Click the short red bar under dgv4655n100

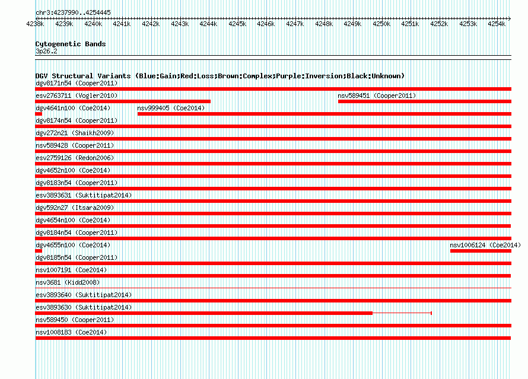click(x=39, y=251)
